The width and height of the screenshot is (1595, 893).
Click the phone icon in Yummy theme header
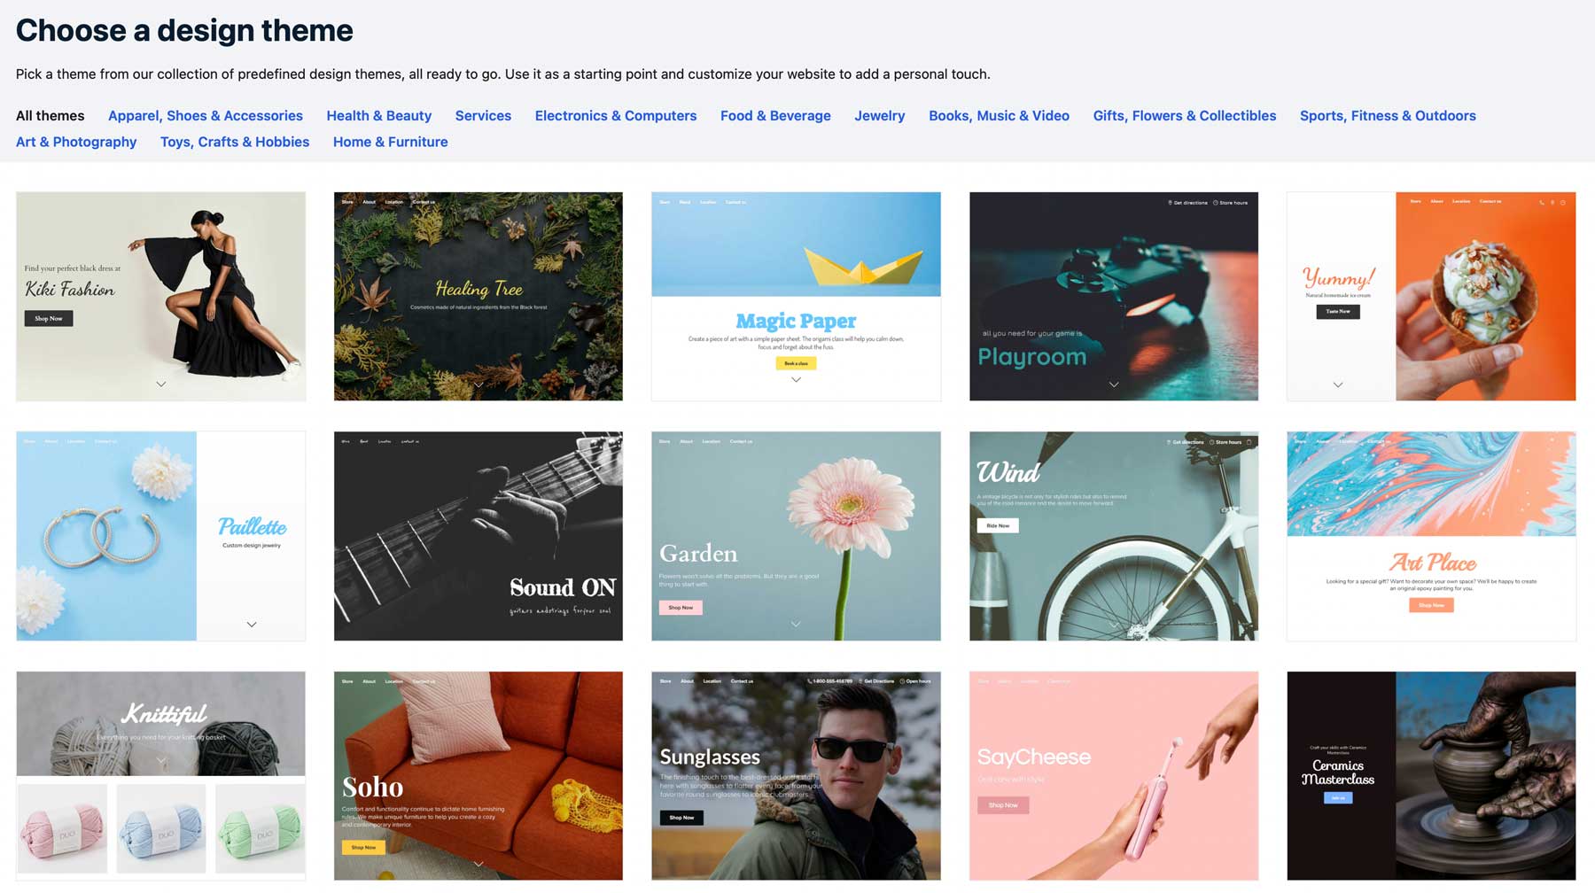click(1542, 202)
